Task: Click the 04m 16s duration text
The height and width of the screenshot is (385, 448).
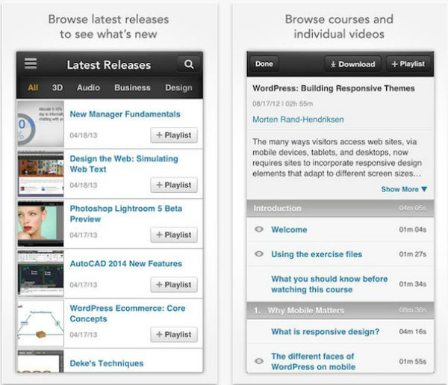Action: [413, 331]
